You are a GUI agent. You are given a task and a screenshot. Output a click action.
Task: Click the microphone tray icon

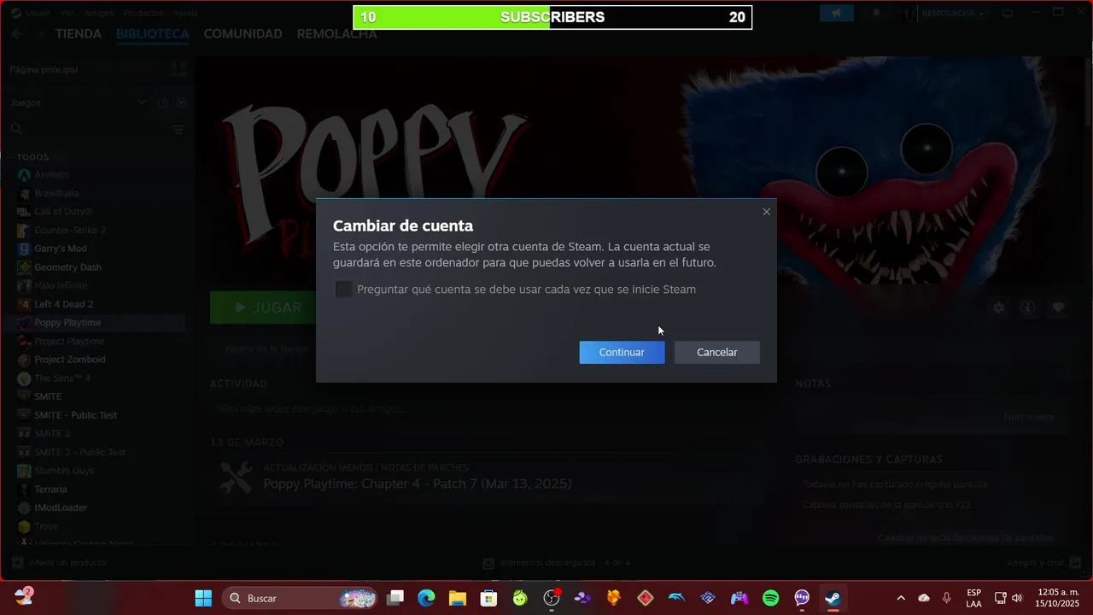point(946,598)
